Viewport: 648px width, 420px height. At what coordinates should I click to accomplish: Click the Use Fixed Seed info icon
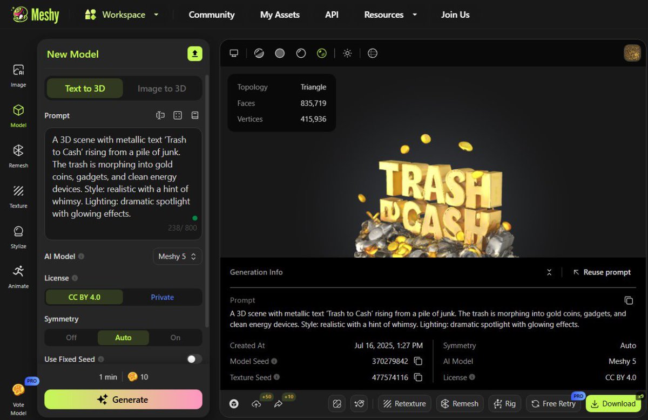[x=101, y=359]
